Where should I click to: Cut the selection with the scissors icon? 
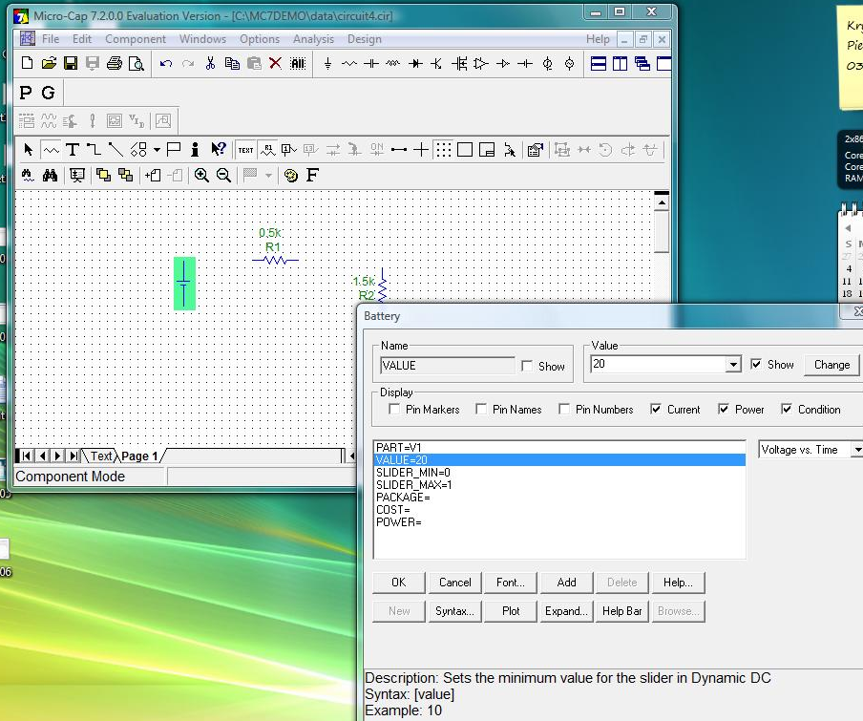click(210, 64)
